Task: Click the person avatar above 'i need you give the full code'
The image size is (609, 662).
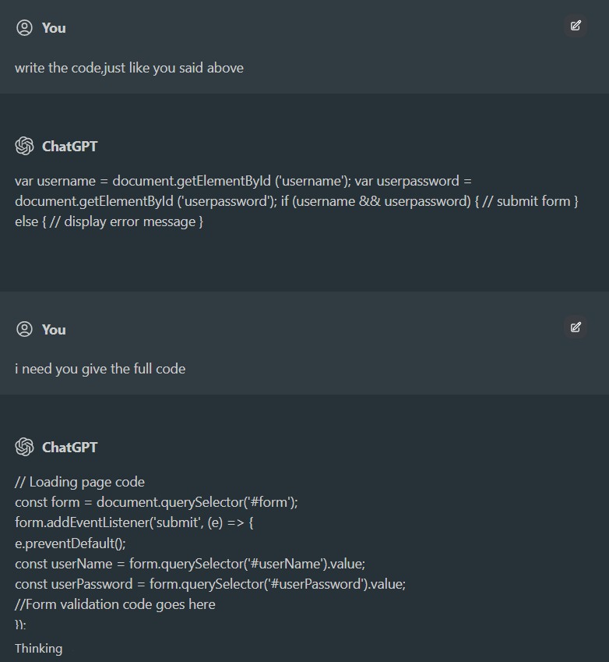Action: click(x=23, y=328)
